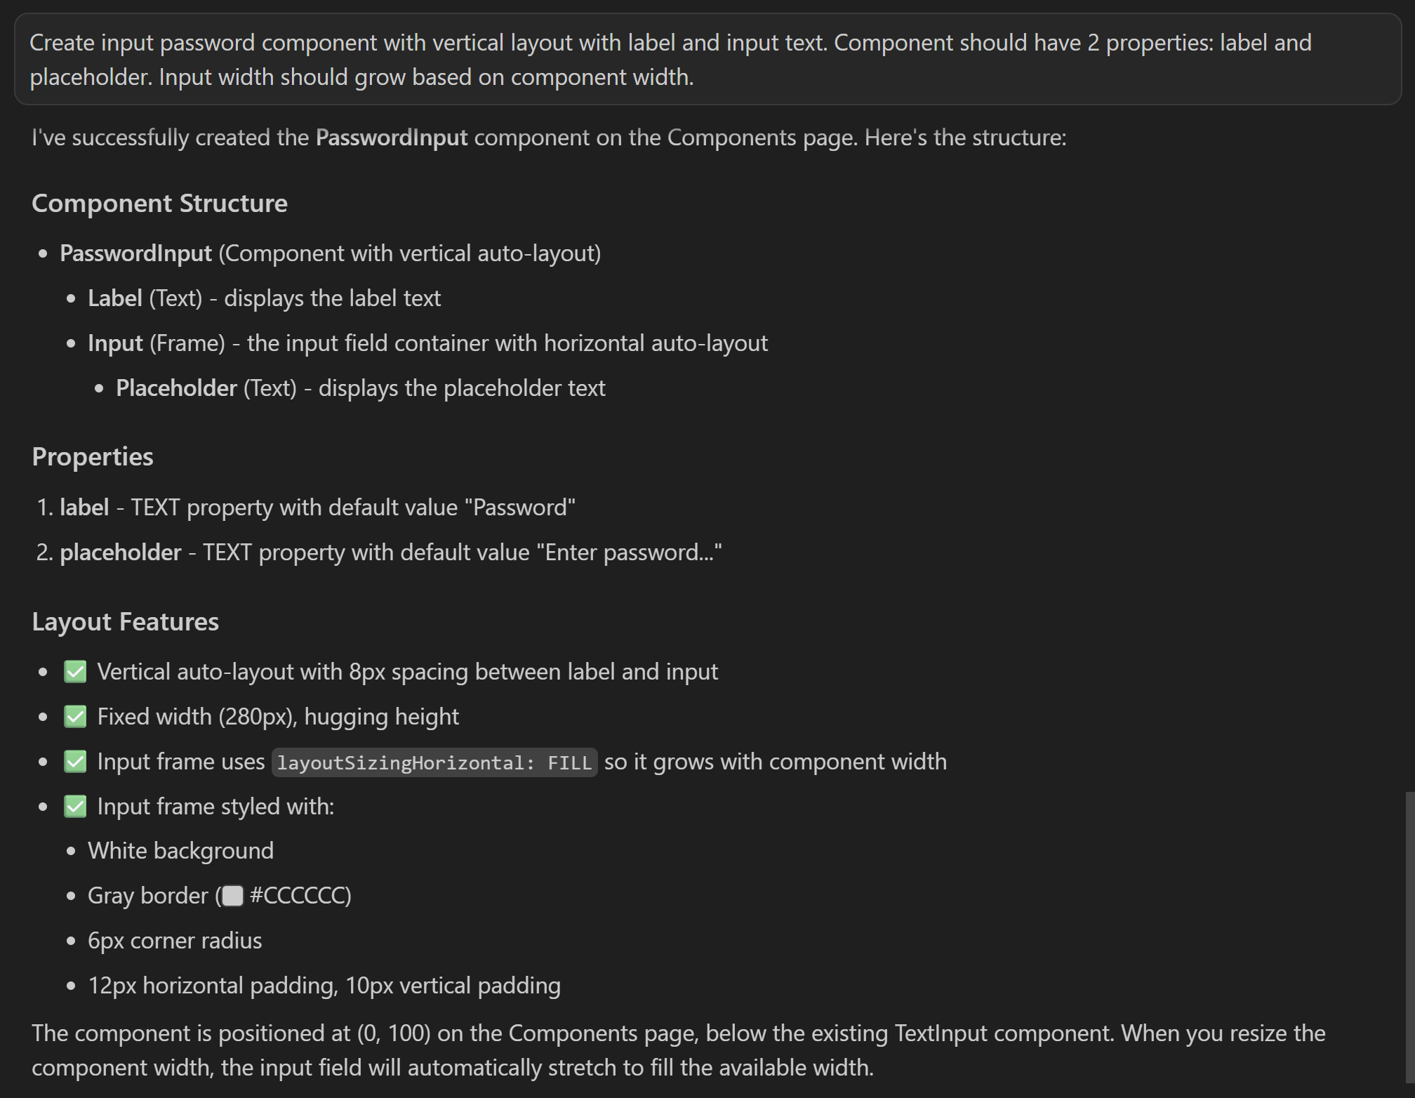
Task: Click the green checkmark beside Vertical auto-layout
Action: click(75, 672)
